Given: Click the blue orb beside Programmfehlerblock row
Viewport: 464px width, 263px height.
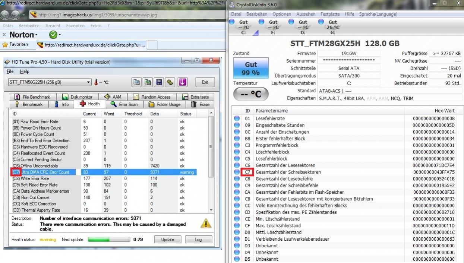Looking at the screenshot, I should pyautogui.click(x=237, y=145).
